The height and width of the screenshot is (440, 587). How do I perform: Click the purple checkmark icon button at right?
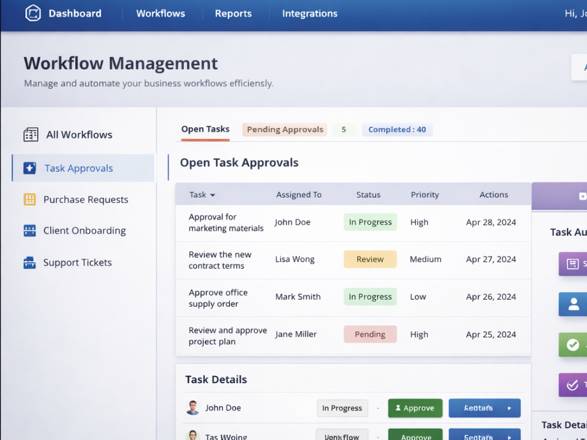[573, 385]
